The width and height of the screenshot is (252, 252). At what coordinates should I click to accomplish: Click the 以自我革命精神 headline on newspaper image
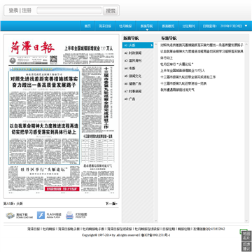(x=44, y=129)
